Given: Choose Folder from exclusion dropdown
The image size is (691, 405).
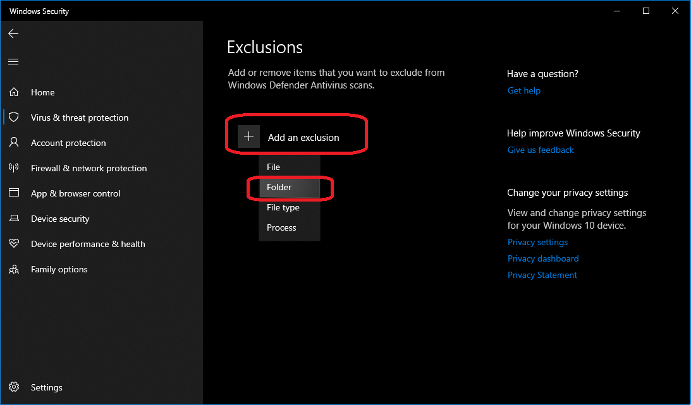Looking at the screenshot, I should tap(289, 187).
